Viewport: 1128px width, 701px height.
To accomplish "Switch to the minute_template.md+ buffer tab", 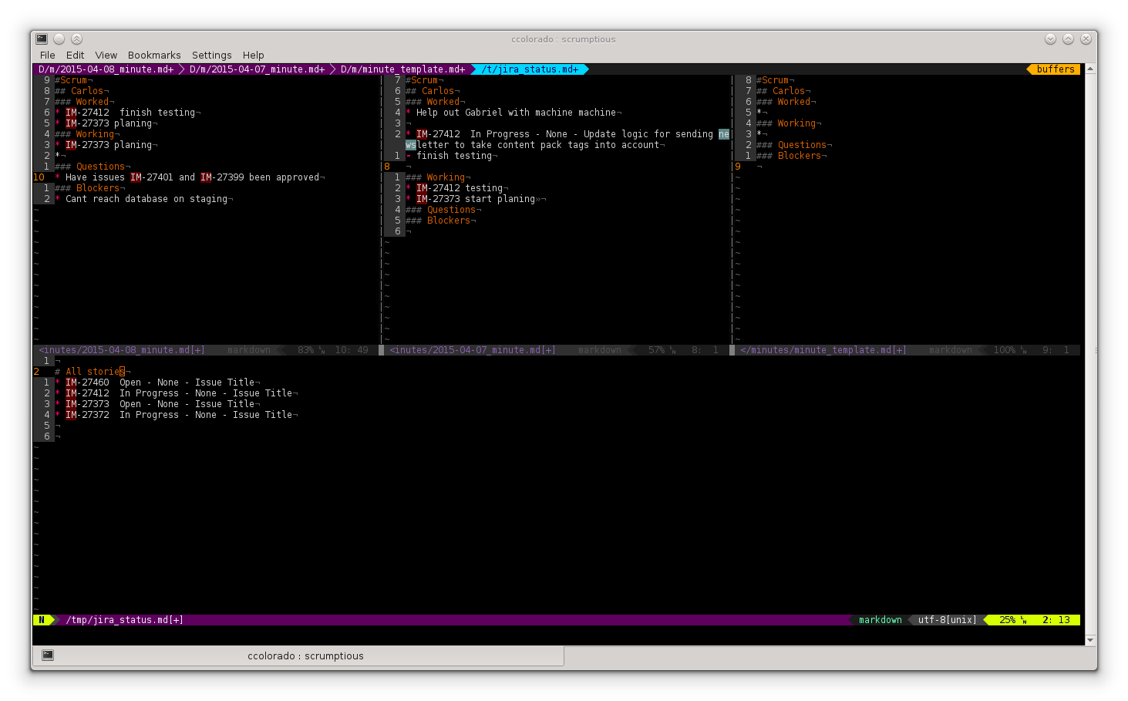I will [x=403, y=69].
